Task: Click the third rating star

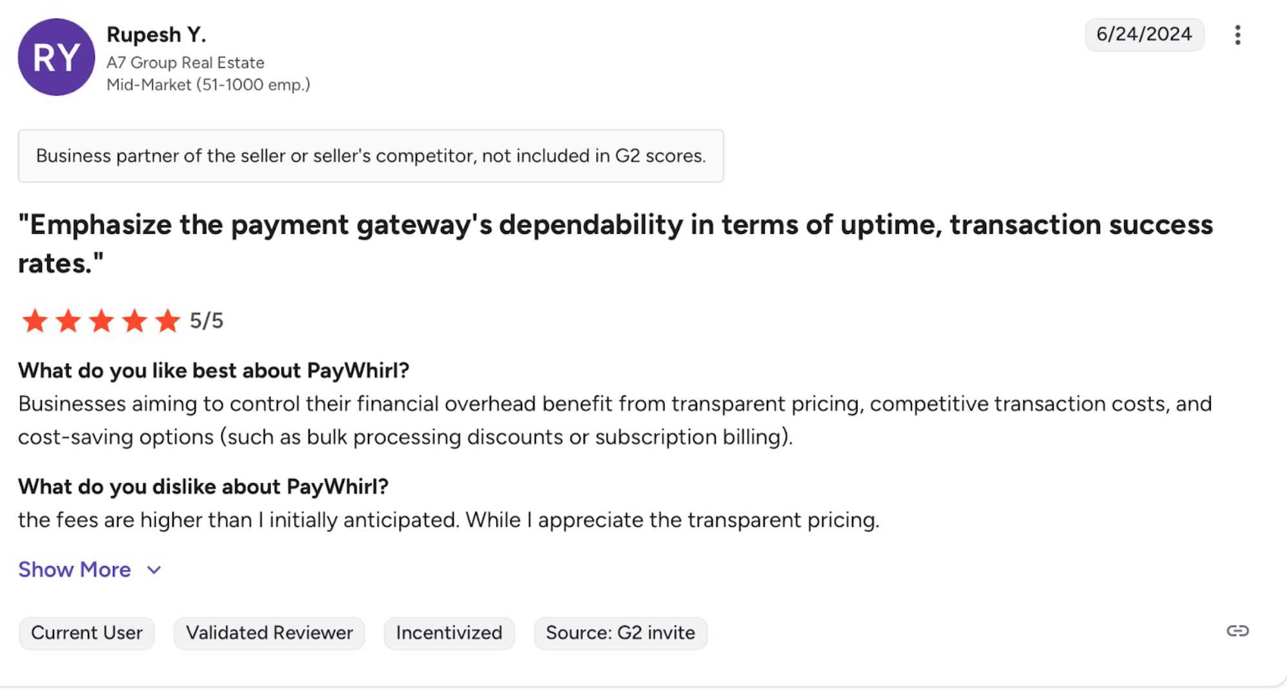Action: [x=101, y=320]
